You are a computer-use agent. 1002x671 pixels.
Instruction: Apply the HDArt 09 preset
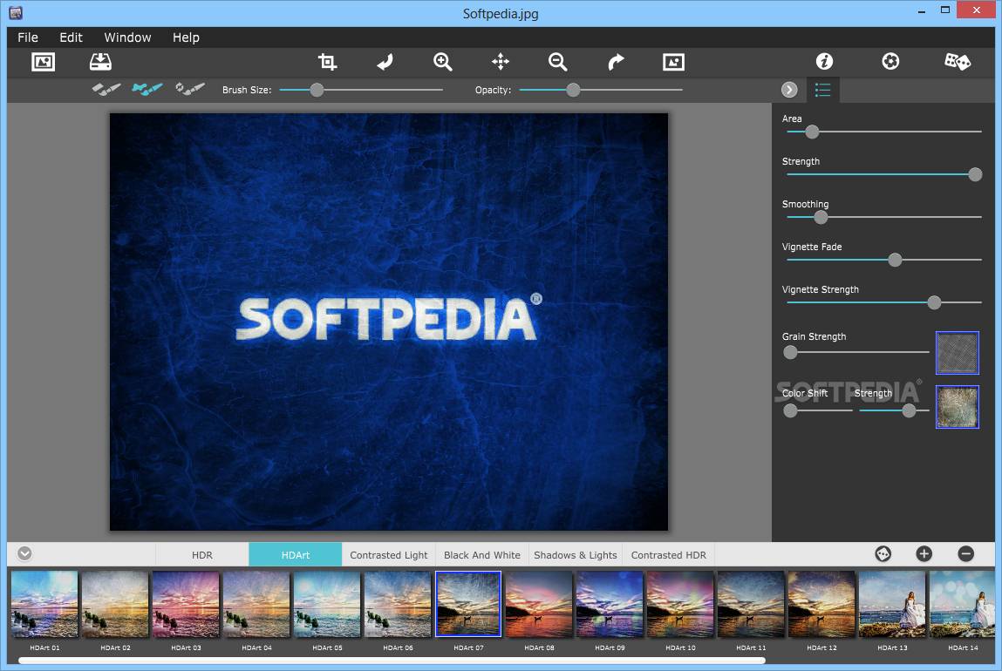point(610,605)
